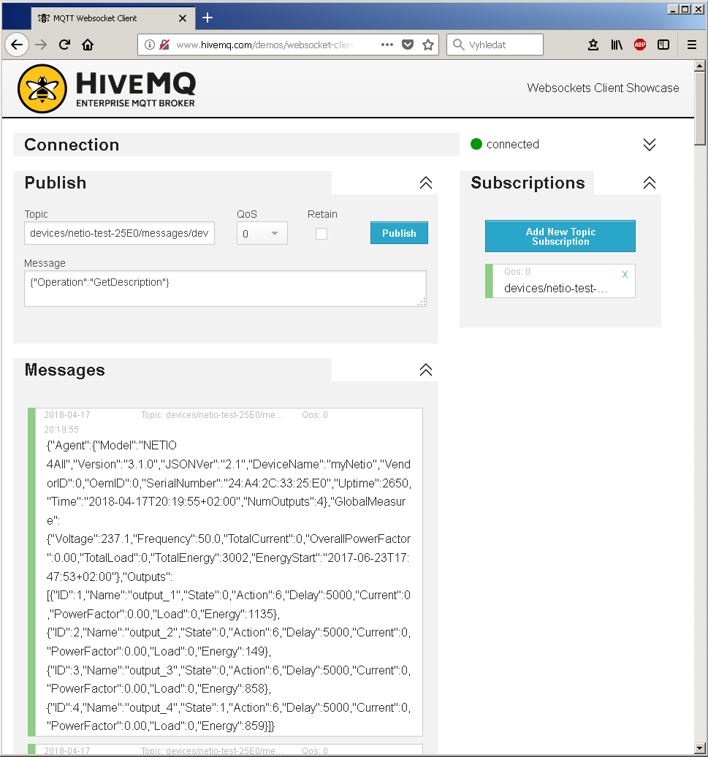Open the browser home page icon
Screen dimensions: 708x757
pyautogui.click(x=88, y=45)
